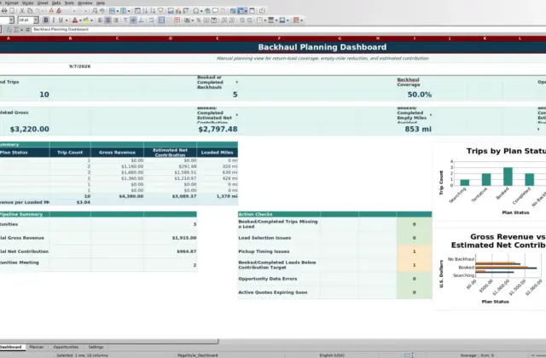Open the Font Color dropdown arrow
The width and height of the screenshot is (546, 358).
pos(80,20)
